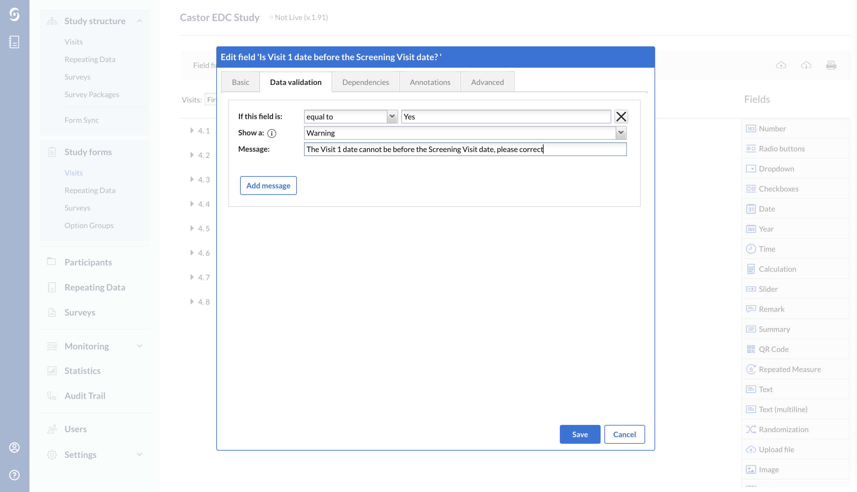Toggle the Basic tab view
Image resolution: width=857 pixels, height=492 pixels.
click(241, 82)
